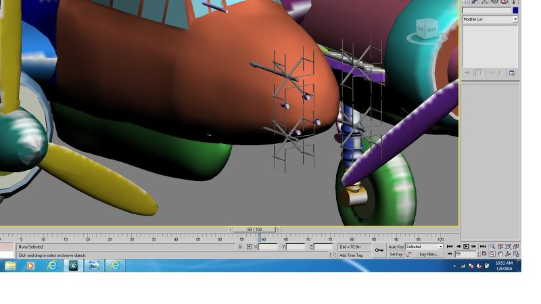The width and height of the screenshot is (541, 304).
Task: Expand the Selected key filter dropdown
Action: (424, 247)
